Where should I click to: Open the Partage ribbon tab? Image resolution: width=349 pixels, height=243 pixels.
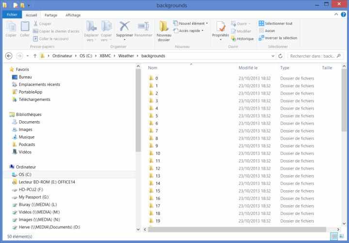51,15
